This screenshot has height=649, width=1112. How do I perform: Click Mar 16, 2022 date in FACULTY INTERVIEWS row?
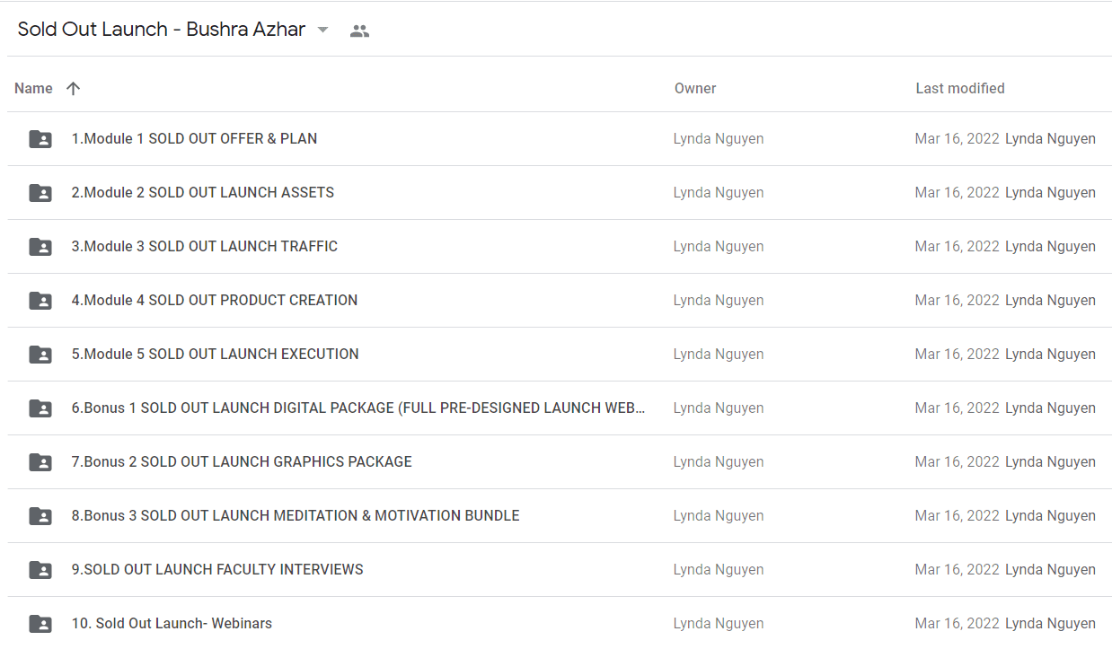pos(958,569)
